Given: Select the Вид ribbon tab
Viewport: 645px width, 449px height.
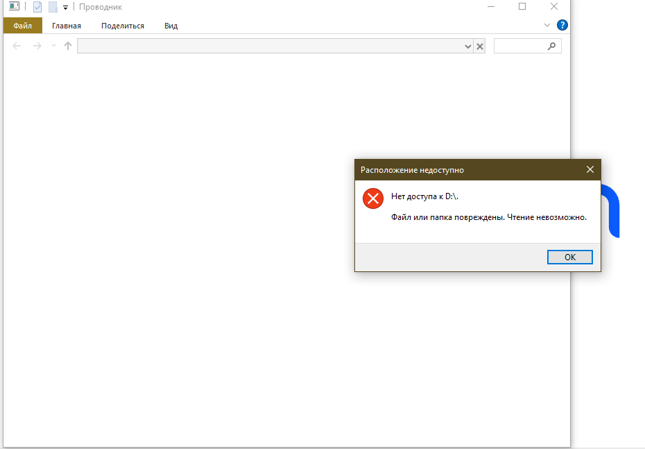Looking at the screenshot, I should [171, 26].
